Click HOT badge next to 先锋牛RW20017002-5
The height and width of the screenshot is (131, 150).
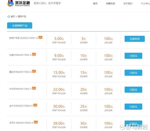(x=34, y=54)
